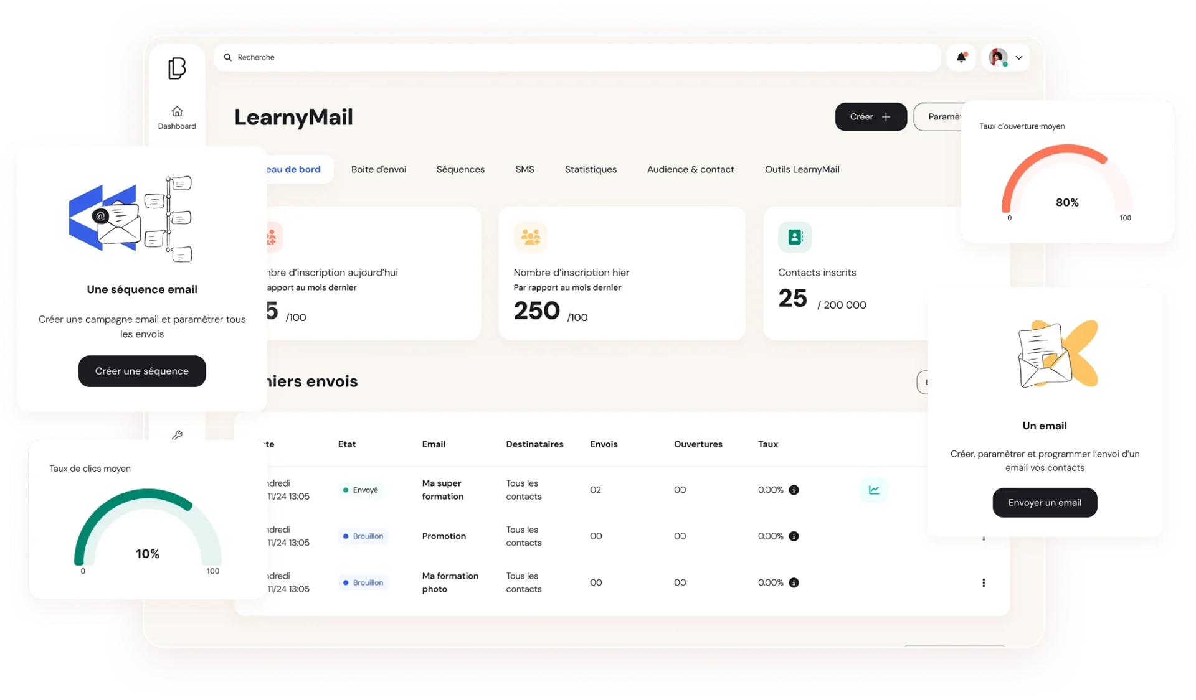This screenshot has width=1196, height=700.
Task: Click the Brouillon badge in the Ma formation photo row
Action: (363, 582)
